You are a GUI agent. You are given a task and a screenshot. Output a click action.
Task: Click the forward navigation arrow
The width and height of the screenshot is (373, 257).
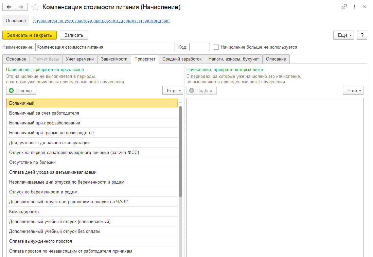click(x=21, y=7)
